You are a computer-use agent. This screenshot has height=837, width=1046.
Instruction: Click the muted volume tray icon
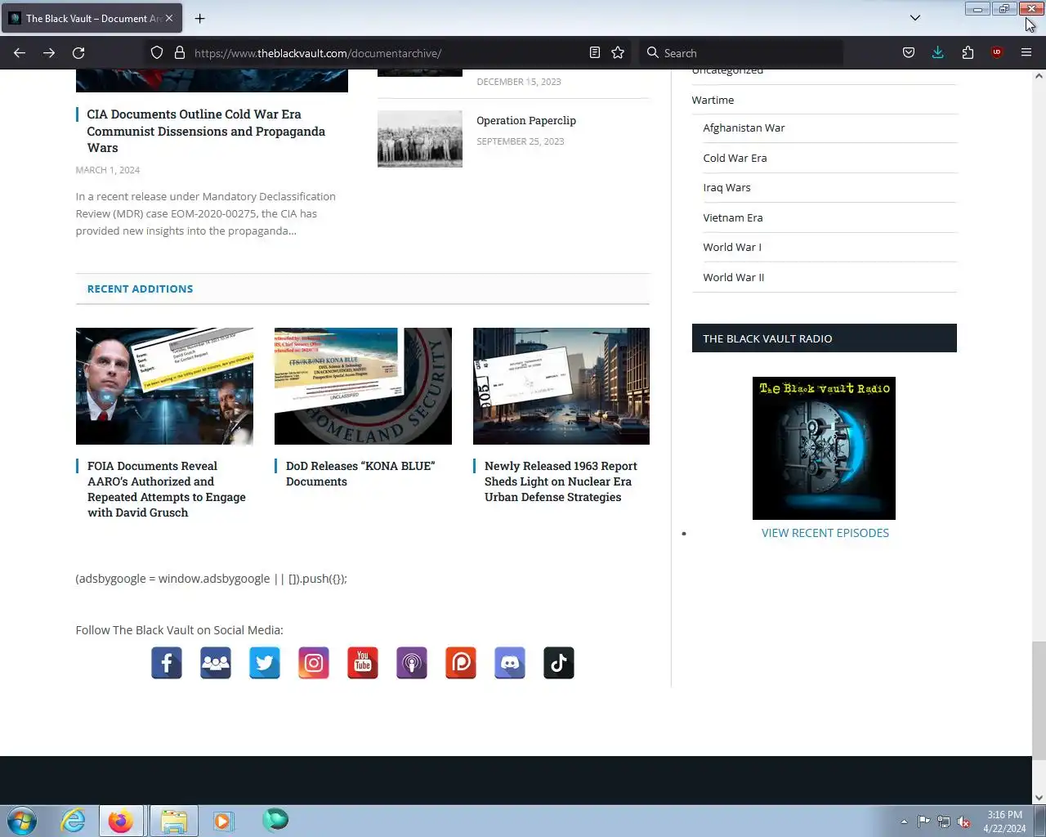tap(964, 821)
